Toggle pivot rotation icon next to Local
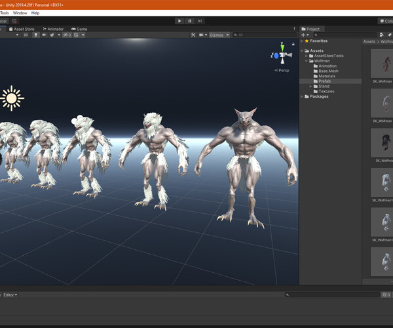This screenshot has width=393, height=328. coord(14,21)
